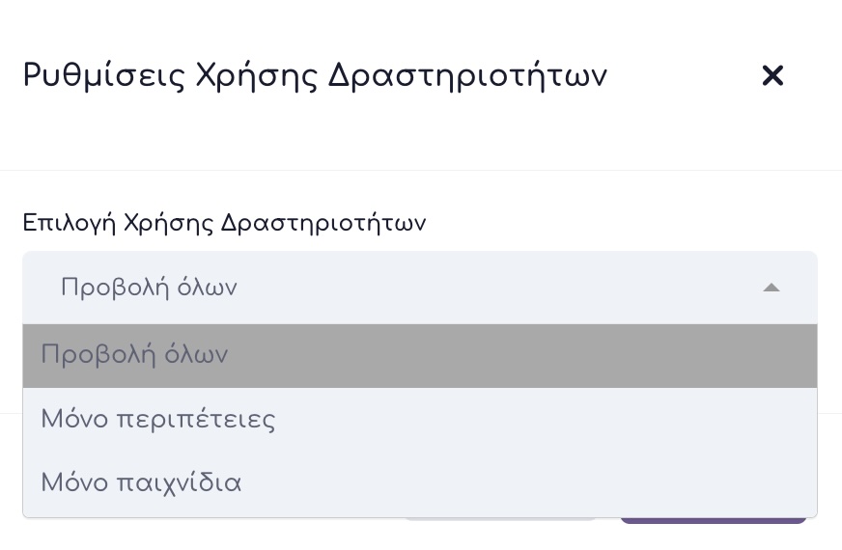Select the gray-highlighted first list entry
The height and width of the screenshot is (550, 842).
click(419, 355)
